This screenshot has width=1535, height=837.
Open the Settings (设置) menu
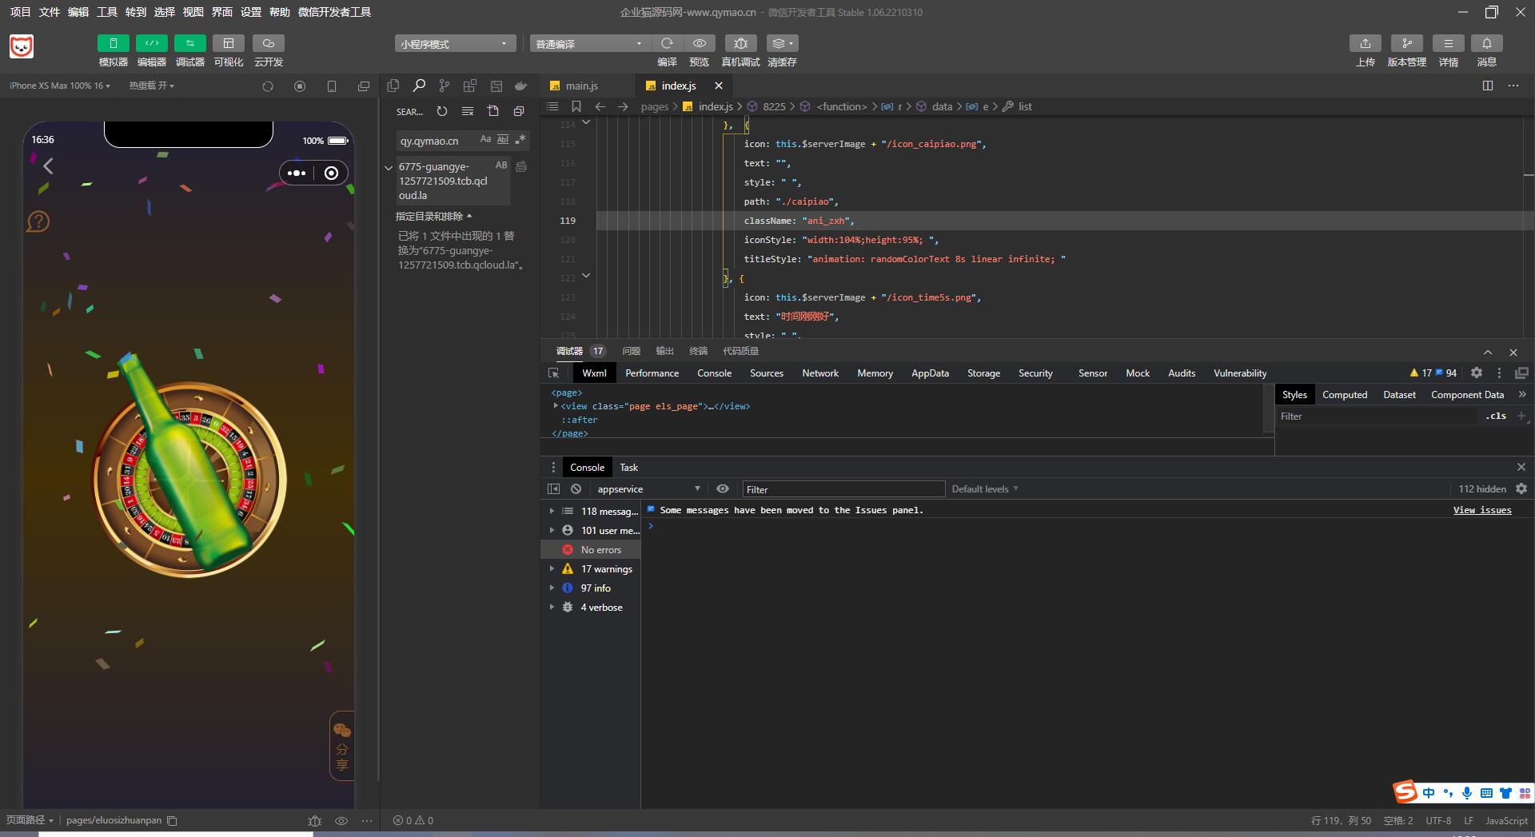coord(250,12)
